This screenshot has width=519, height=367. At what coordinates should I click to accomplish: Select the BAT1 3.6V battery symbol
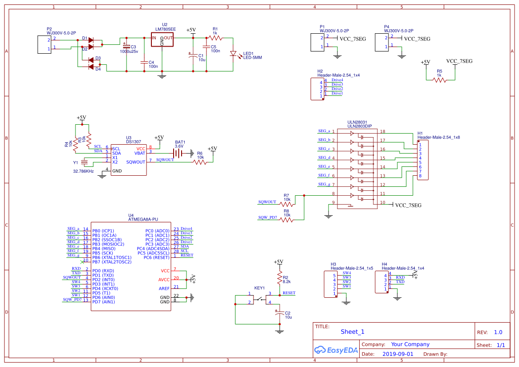(178, 153)
